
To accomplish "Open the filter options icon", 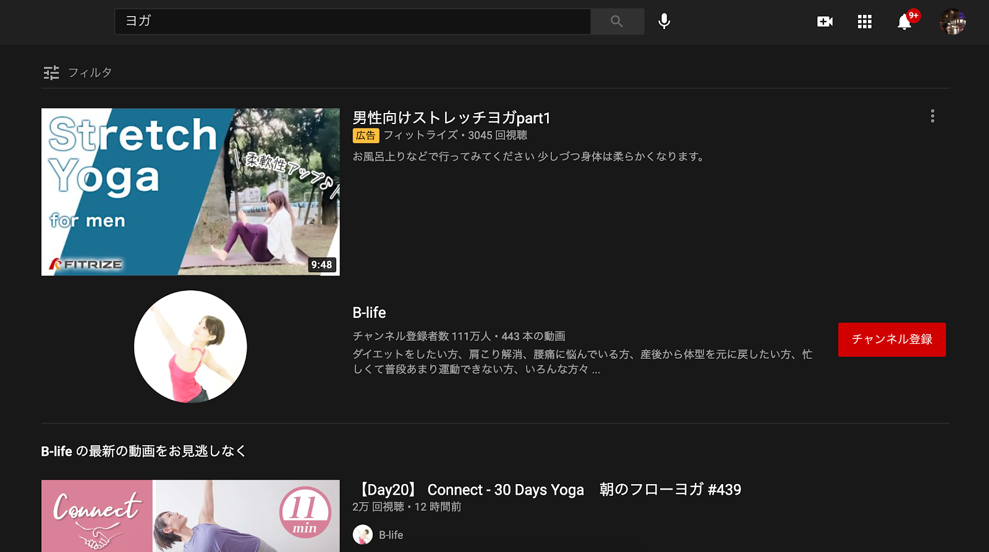I will pos(51,73).
